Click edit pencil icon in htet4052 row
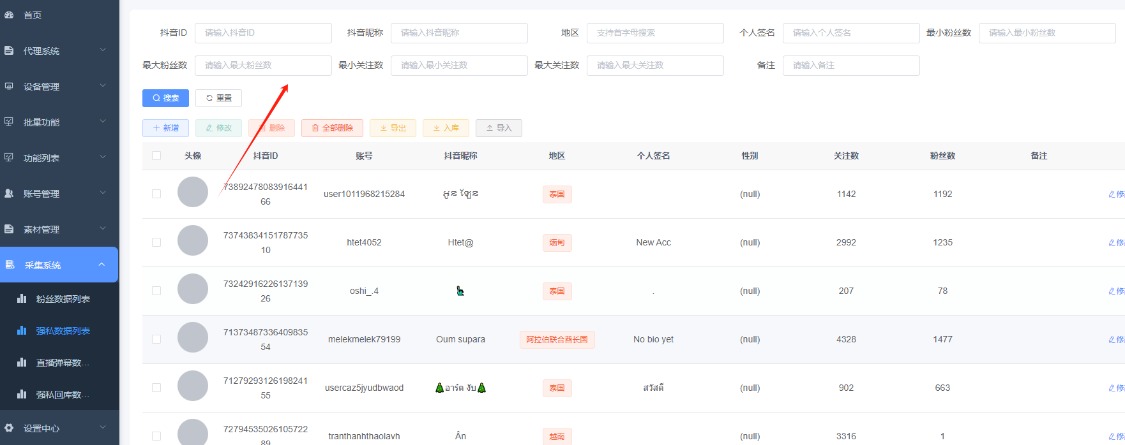The image size is (1125, 445). [1112, 242]
